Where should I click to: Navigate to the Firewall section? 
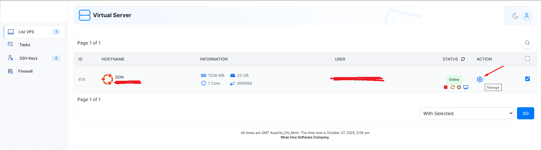[25, 71]
